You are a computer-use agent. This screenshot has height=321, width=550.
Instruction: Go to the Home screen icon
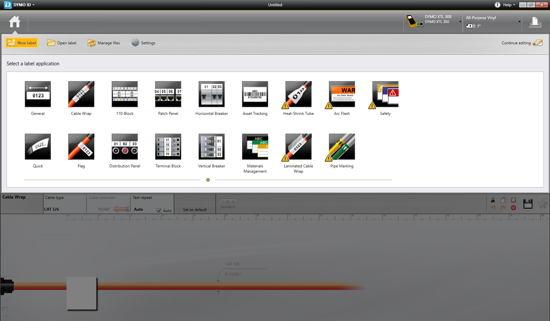coord(14,22)
